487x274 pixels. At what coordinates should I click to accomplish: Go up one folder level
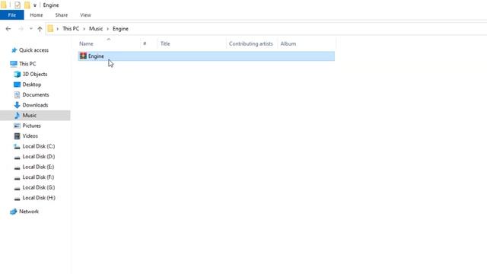[40, 29]
